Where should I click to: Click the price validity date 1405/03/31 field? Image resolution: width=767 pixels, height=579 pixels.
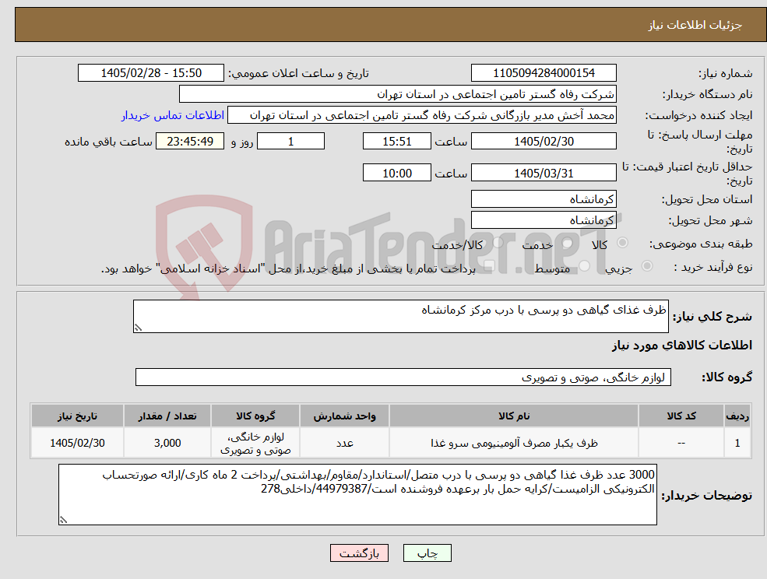point(544,173)
